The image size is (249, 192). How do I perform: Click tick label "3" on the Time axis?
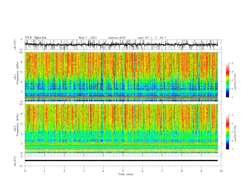click(x=84, y=171)
